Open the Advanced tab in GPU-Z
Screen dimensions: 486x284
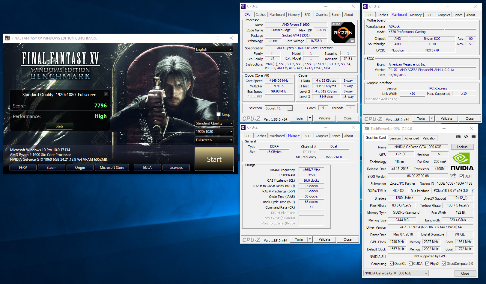point(411,138)
